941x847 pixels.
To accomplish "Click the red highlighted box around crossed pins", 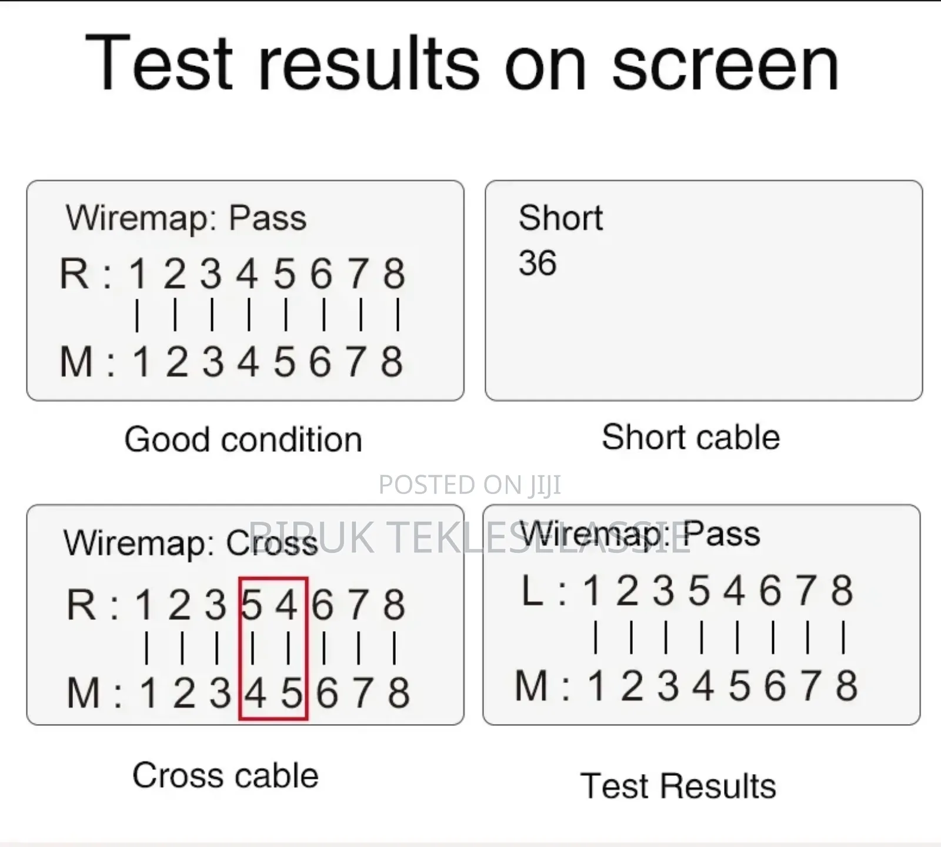I will (273, 648).
